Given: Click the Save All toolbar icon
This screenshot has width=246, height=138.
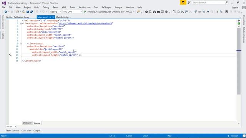Looking at the screenshot, I should pos(32,12).
